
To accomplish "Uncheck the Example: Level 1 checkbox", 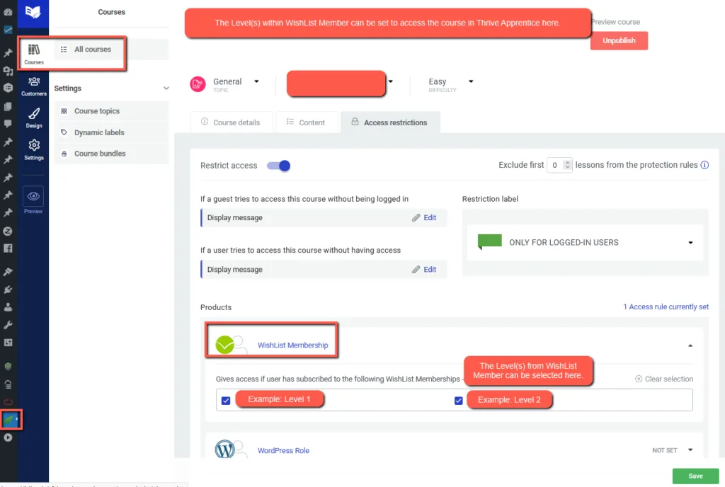I will (226, 400).
